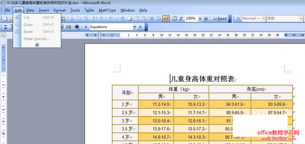Click the 身高(cm) header cell

(251, 89)
